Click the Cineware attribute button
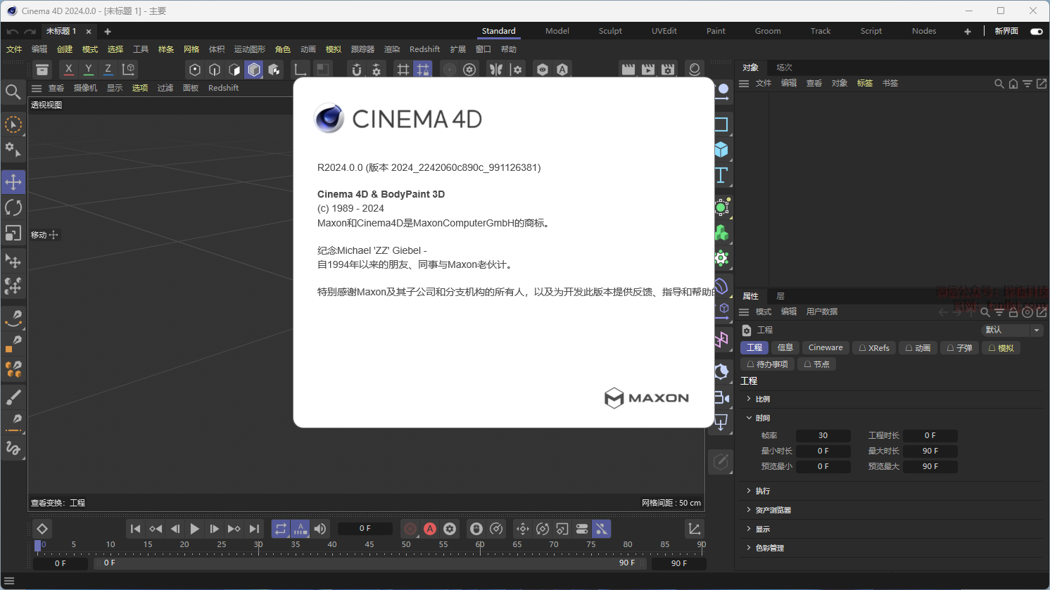The width and height of the screenshot is (1050, 590). click(825, 347)
